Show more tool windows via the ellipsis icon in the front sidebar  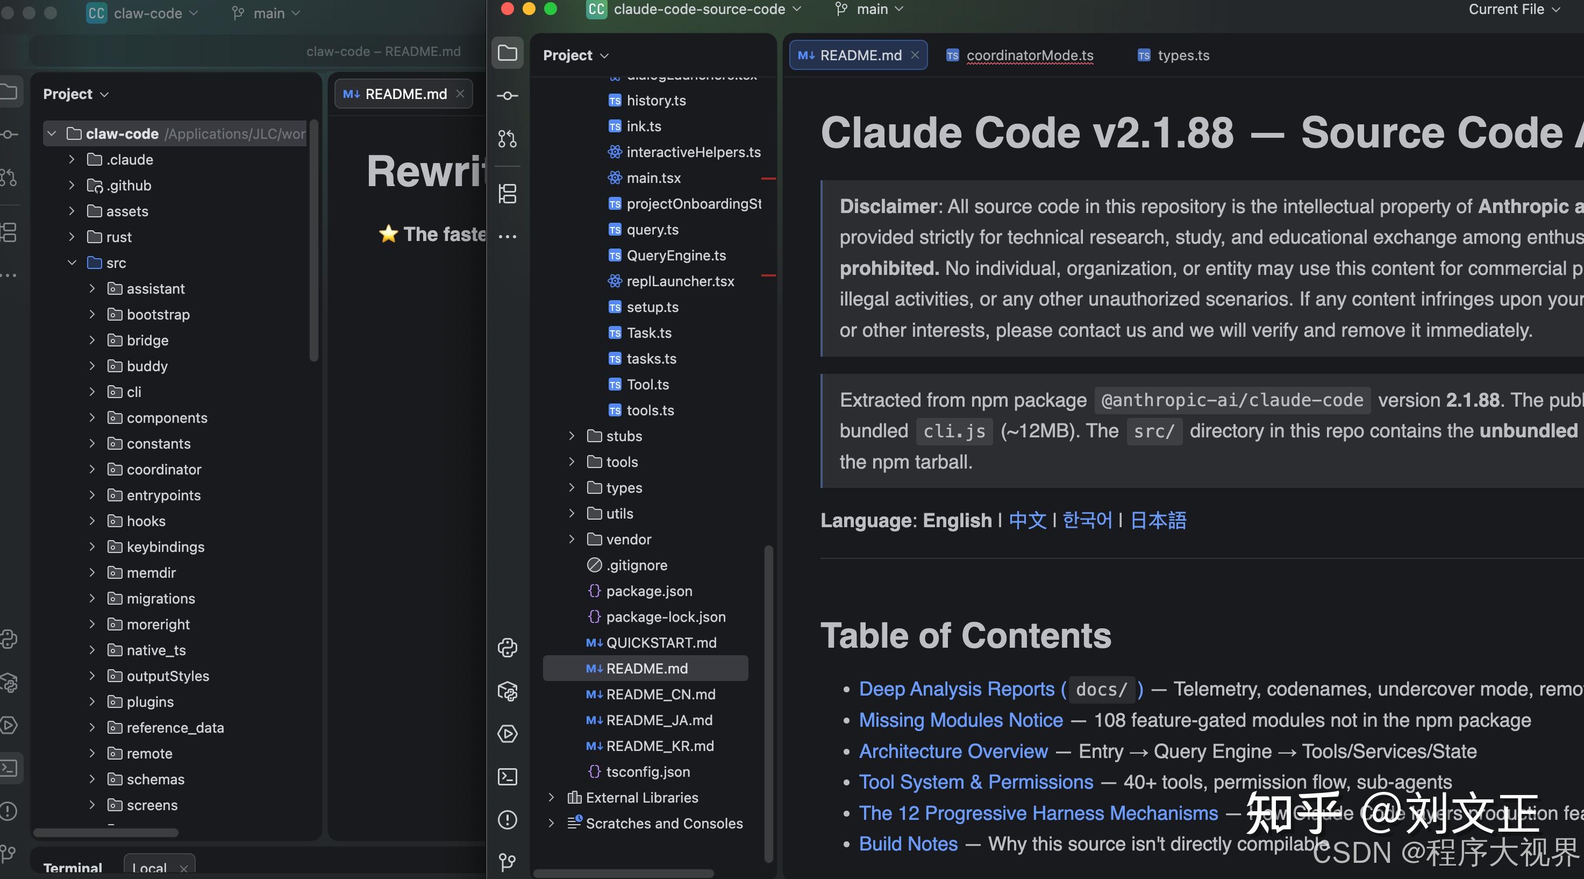[507, 236]
